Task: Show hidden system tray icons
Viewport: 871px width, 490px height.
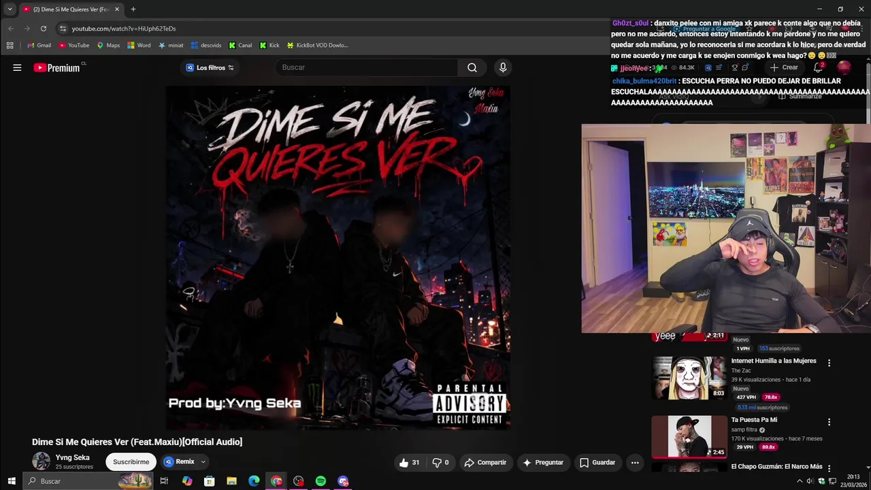Action: point(800,481)
